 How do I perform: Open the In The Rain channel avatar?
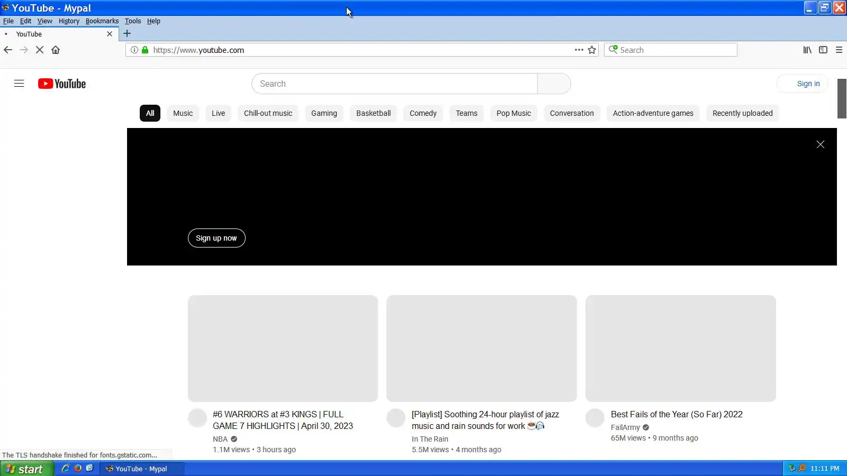(x=396, y=418)
